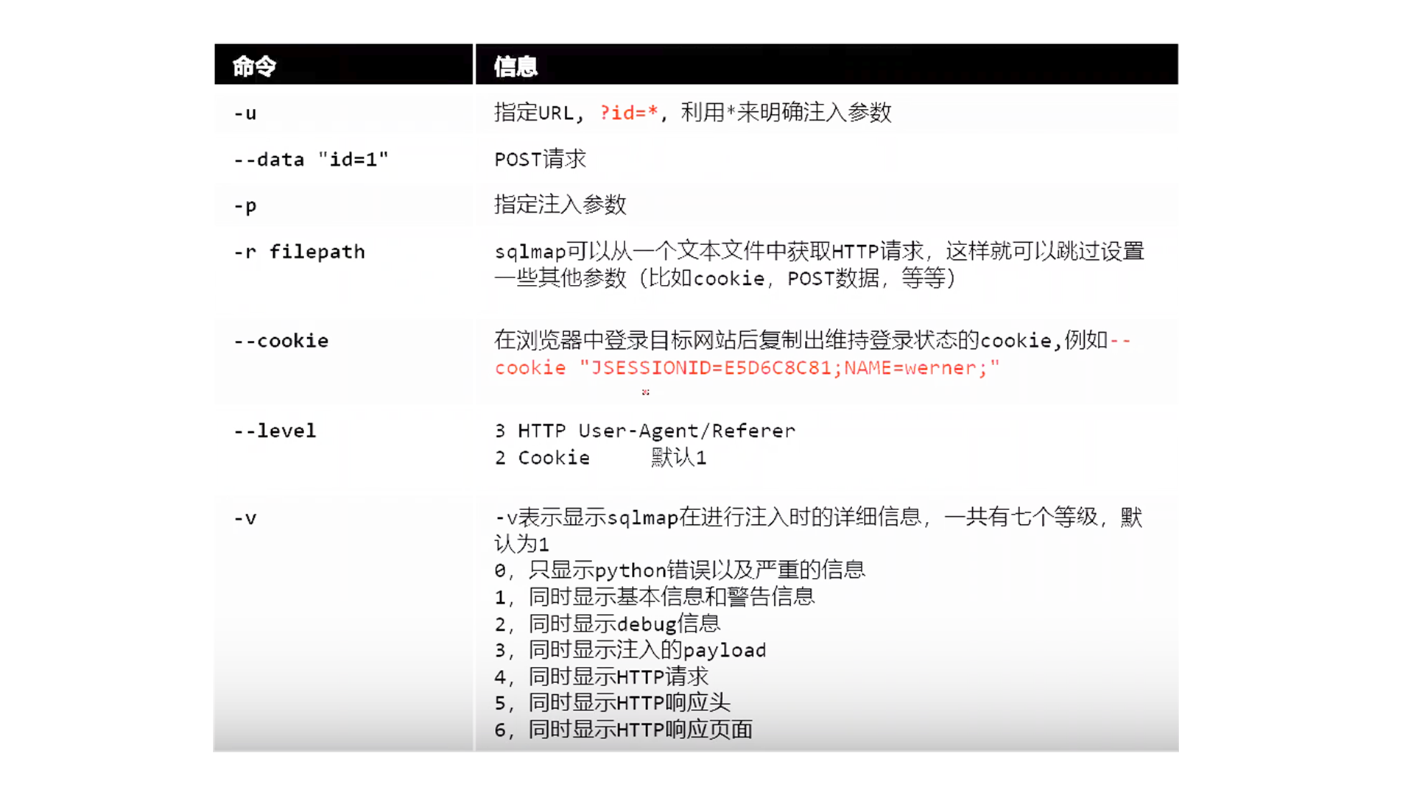Viewport: 1414px width, 795px height.
Task: Click the sqlmap可以从一个文本文件 description line
Action: 819,252
